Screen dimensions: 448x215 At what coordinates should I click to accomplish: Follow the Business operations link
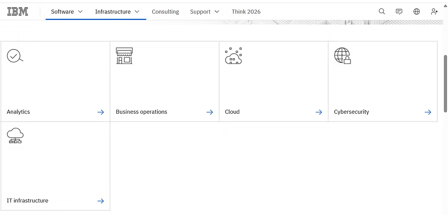coord(142,112)
